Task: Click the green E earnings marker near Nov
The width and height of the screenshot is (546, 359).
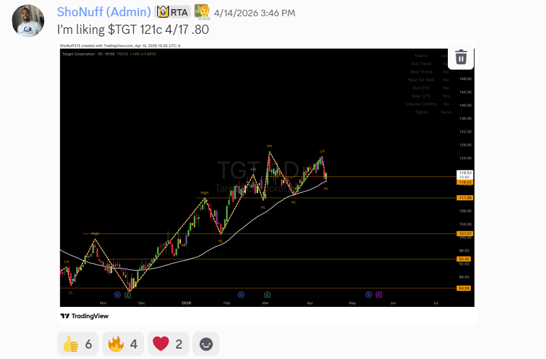Action: click(x=128, y=295)
